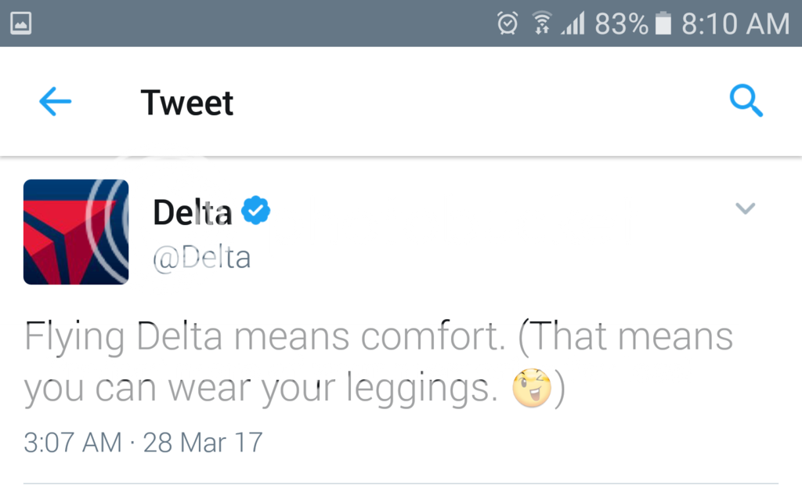Click the tweet date 28 Mar 17
The width and height of the screenshot is (802, 493).
[203, 443]
